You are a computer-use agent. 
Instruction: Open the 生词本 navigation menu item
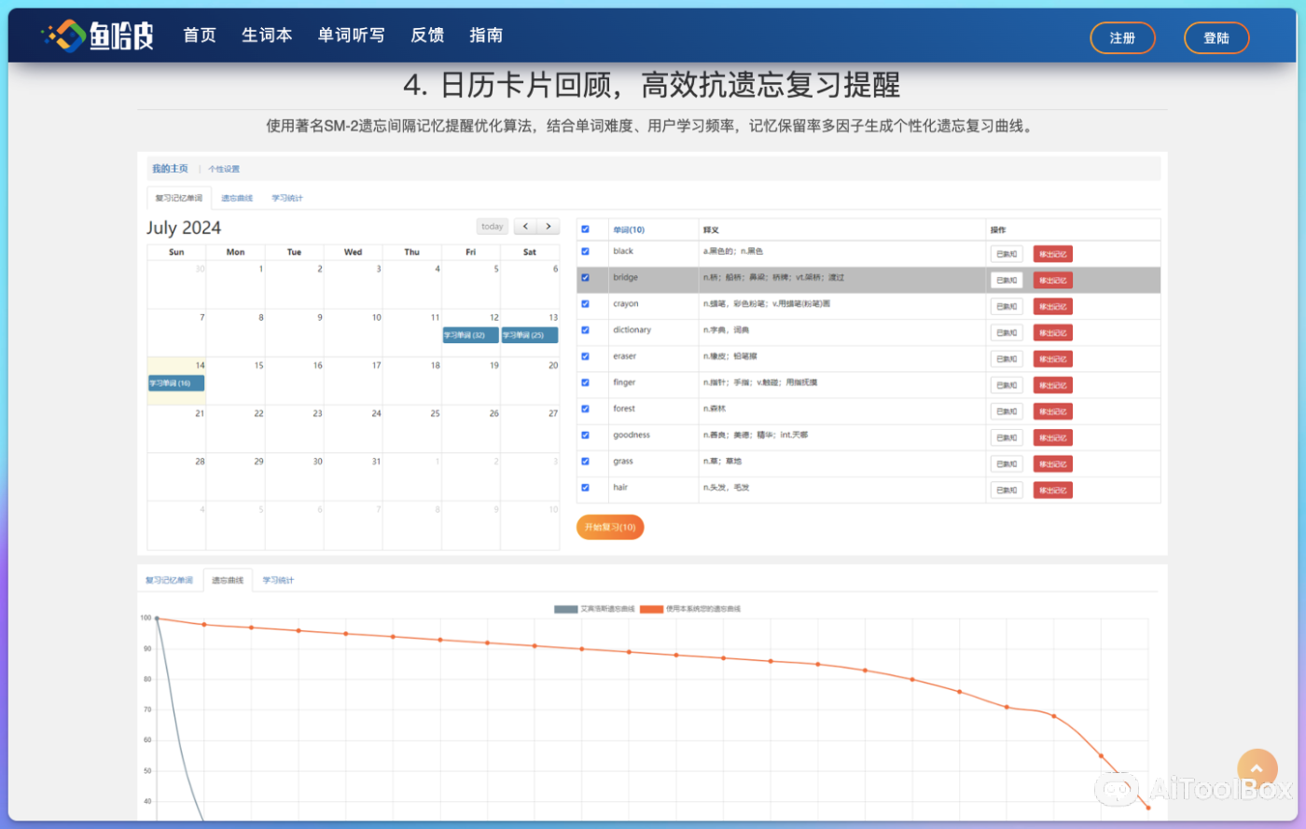point(267,35)
